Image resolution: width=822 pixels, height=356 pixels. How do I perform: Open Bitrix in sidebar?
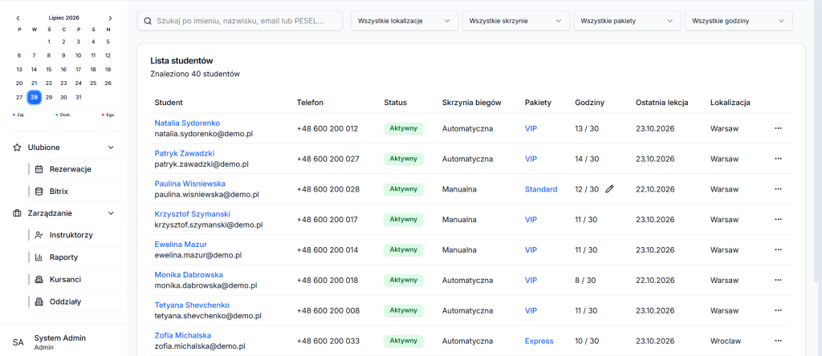point(75,191)
